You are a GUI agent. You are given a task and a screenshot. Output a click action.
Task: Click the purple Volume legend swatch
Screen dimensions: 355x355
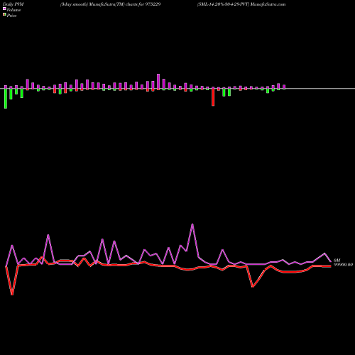click(x=4, y=9)
